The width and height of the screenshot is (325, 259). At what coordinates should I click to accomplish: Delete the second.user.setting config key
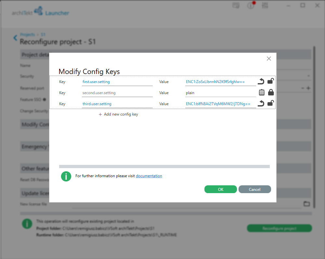click(262, 92)
